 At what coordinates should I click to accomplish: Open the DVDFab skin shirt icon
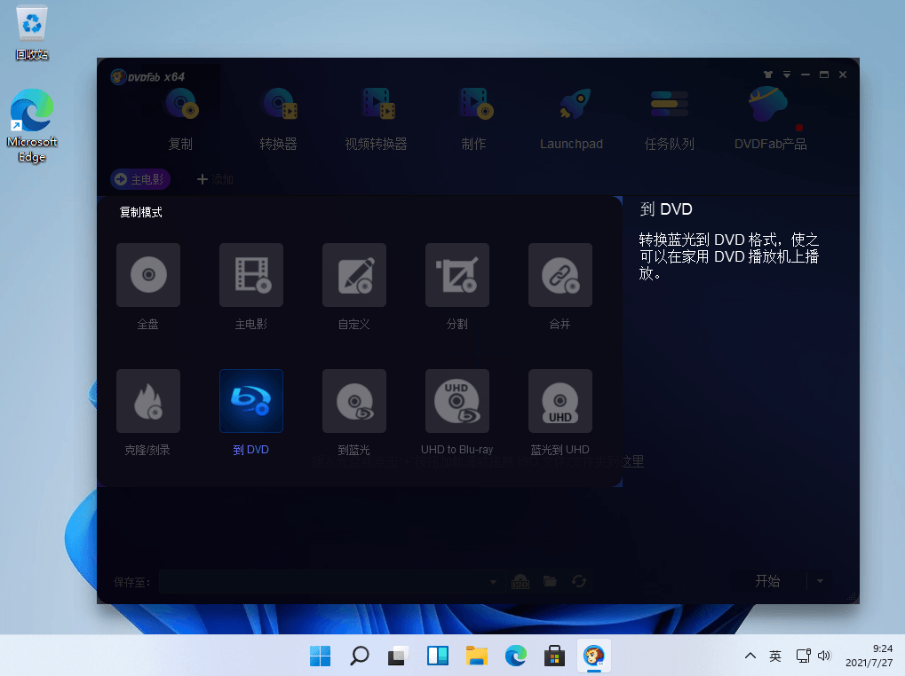[767, 75]
